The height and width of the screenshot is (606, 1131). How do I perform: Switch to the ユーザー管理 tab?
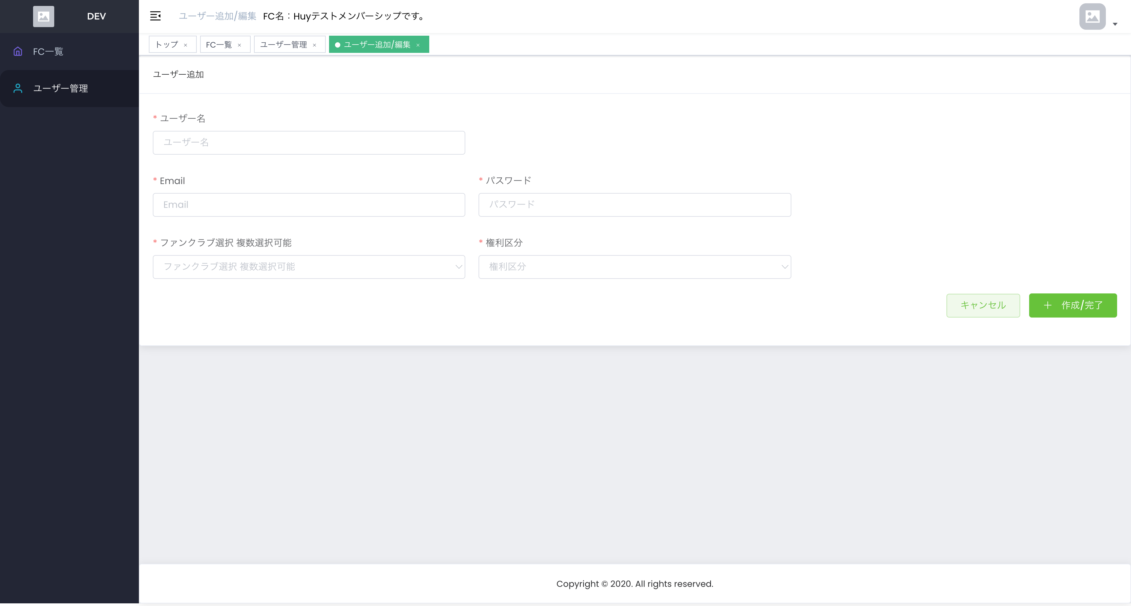click(283, 45)
